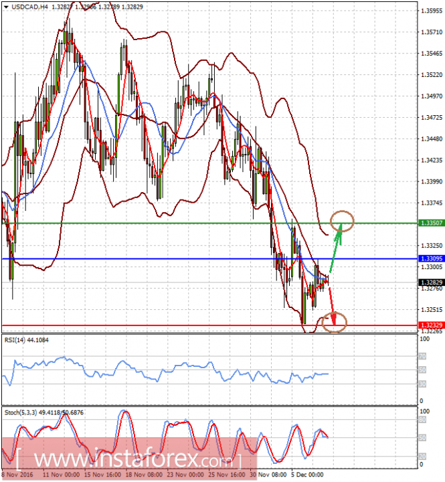
Task: Click the lower brown target circle
Action: 335,322
